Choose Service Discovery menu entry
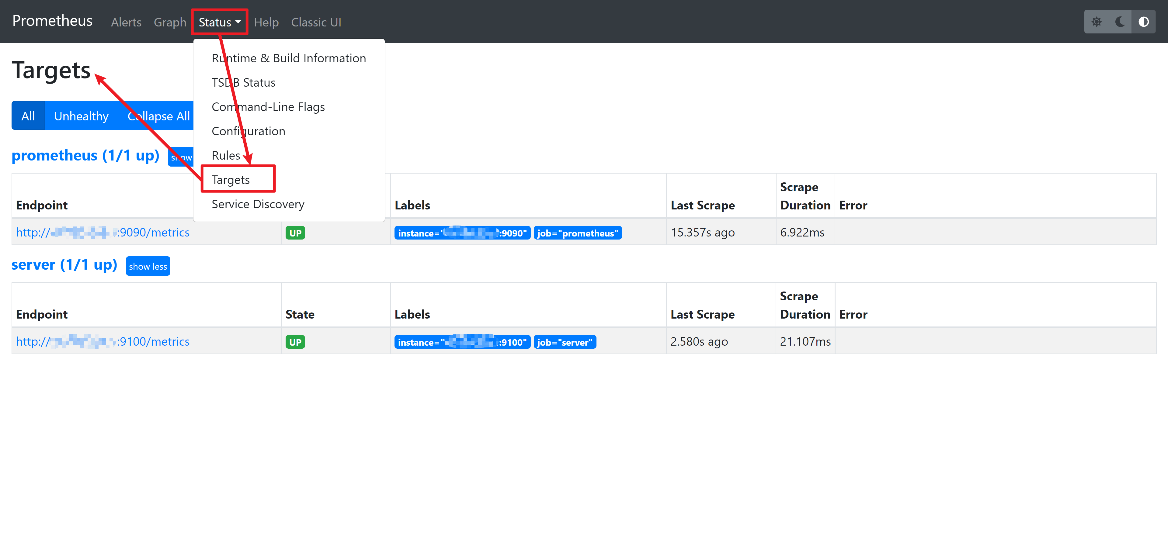Screen dimensions: 1168x542 click(x=258, y=204)
